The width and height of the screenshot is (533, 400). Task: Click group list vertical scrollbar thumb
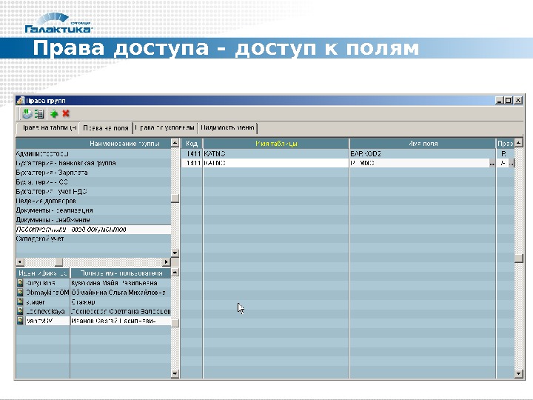click(175, 198)
